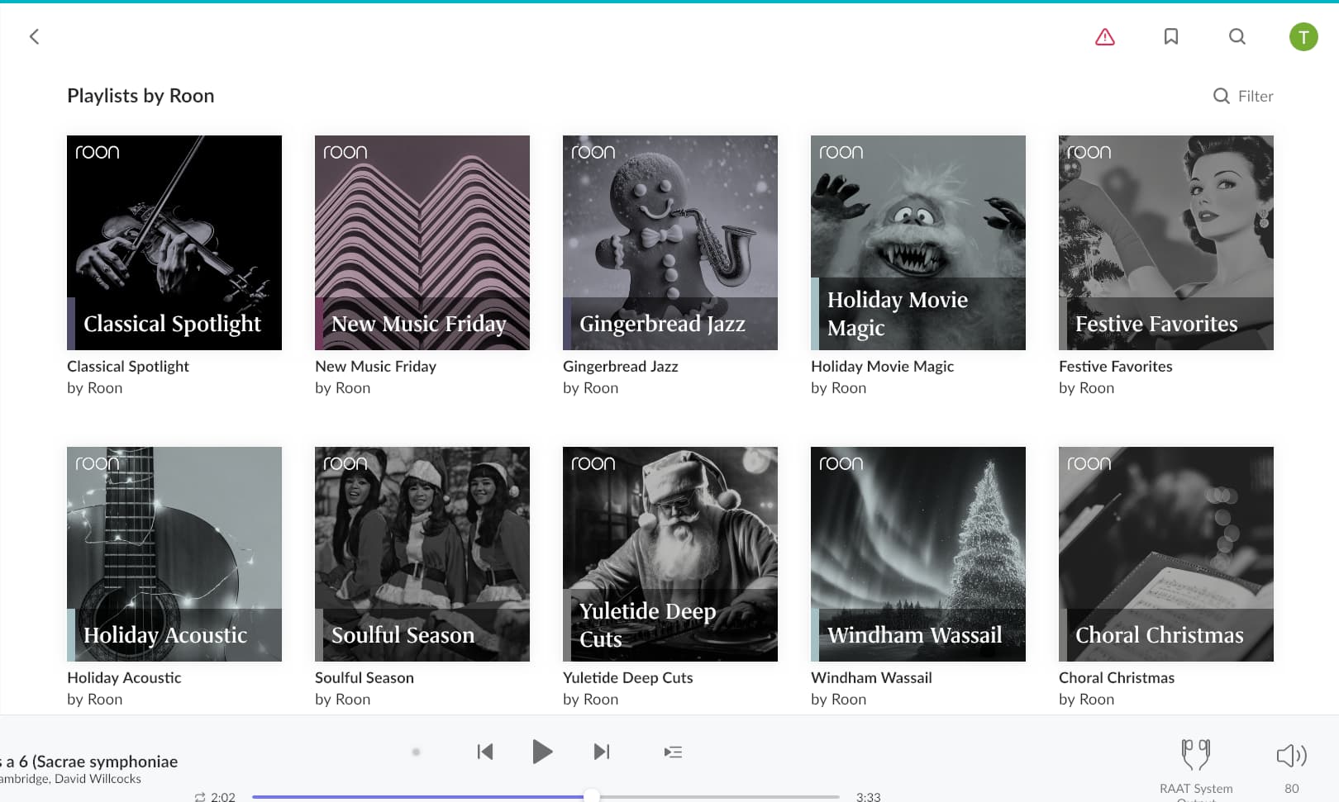Screen dimensions: 1339x802
Task: Open the play queue icon
Action: point(673,752)
